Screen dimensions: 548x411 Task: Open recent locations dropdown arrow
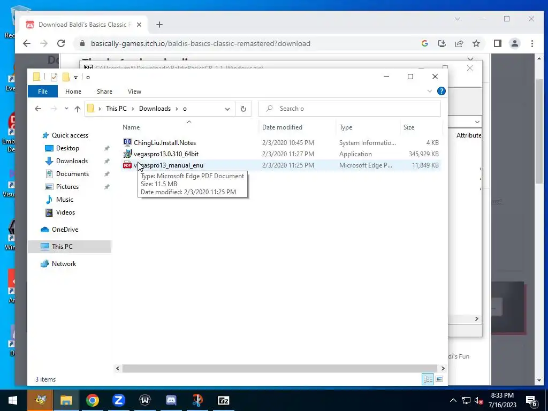66,109
